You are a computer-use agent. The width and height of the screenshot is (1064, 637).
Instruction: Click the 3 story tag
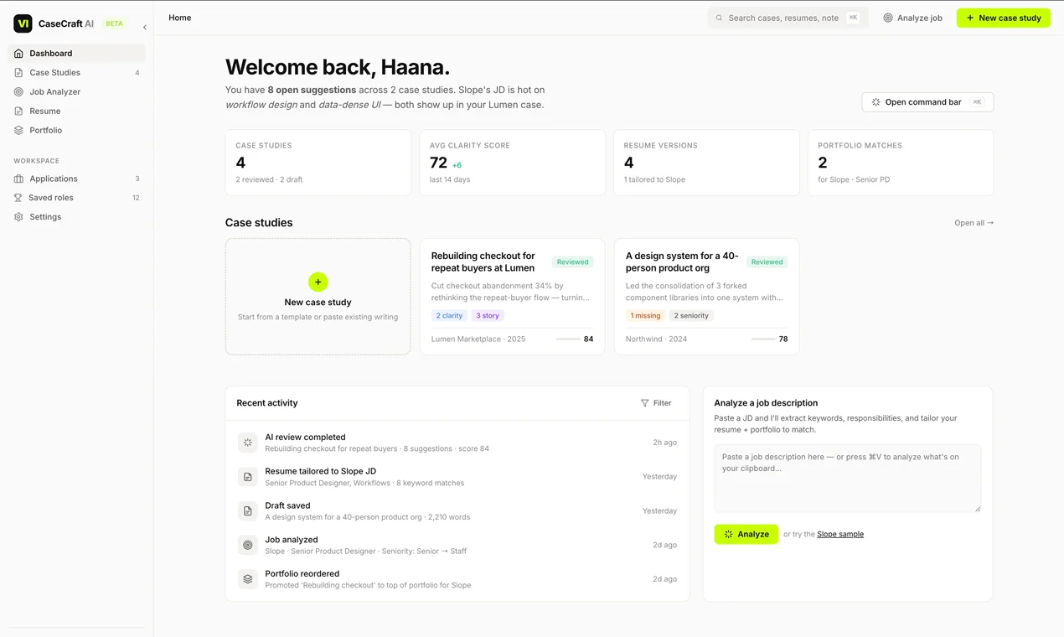488,316
